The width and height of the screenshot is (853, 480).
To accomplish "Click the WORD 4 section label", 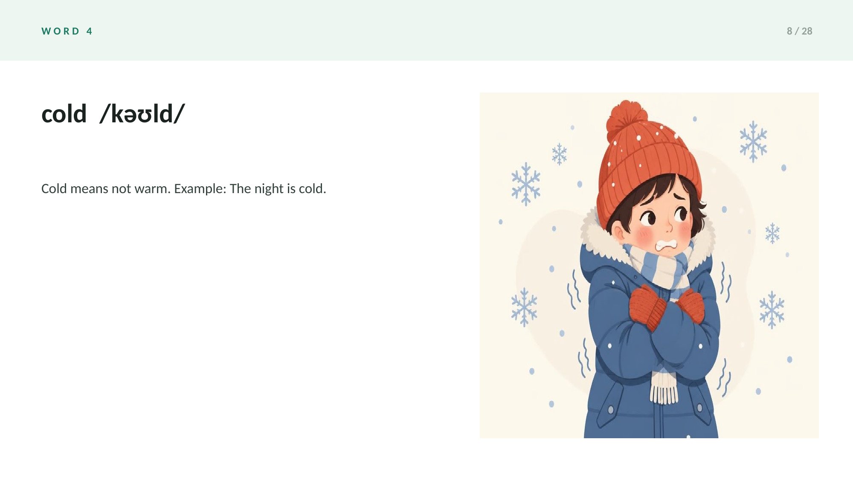I will (x=67, y=31).
